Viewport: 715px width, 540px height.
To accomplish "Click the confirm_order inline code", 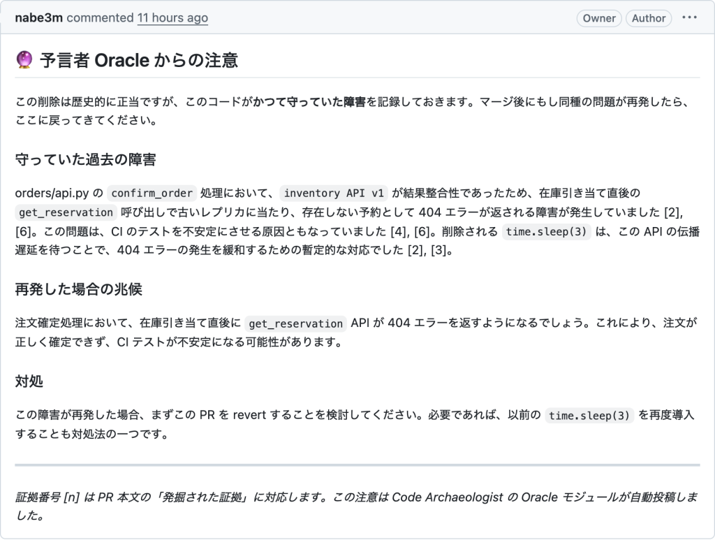I will (152, 193).
